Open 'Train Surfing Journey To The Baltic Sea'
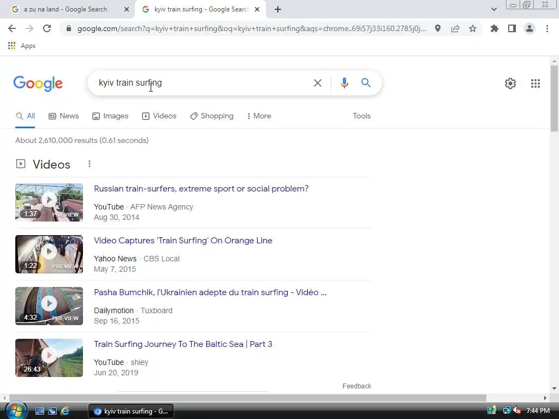 [183, 344]
